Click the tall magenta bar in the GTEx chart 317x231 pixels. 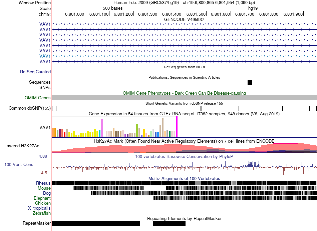click(x=177, y=127)
